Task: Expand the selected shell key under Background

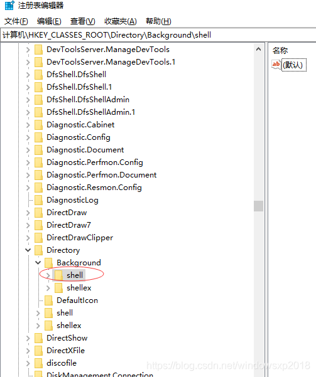Action: pos(48,275)
